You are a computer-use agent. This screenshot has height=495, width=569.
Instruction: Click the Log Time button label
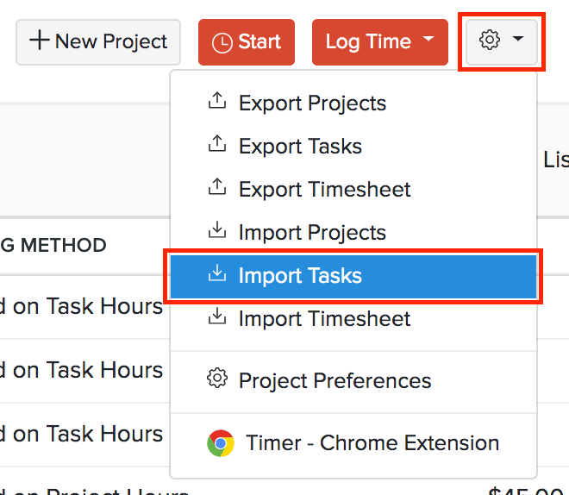pyautogui.click(x=367, y=42)
